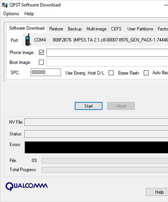
Task: Click into the SPC code field
Action: (x=46, y=72)
